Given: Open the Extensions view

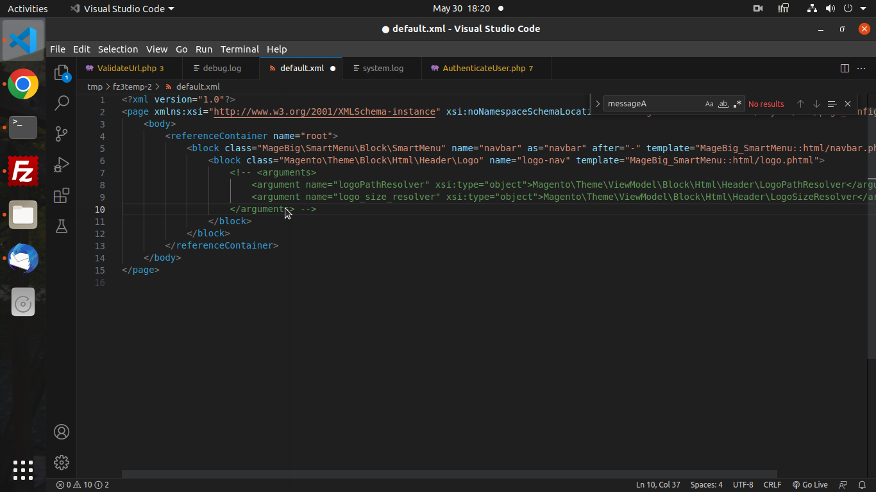Looking at the screenshot, I should [62, 195].
